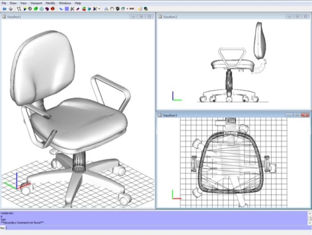The image size is (312, 235).
Task: Click the ViewPort-1 title bar
Action: click(77, 17)
